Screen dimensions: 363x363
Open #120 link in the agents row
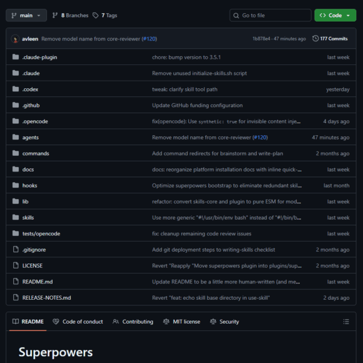coord(260,137)
